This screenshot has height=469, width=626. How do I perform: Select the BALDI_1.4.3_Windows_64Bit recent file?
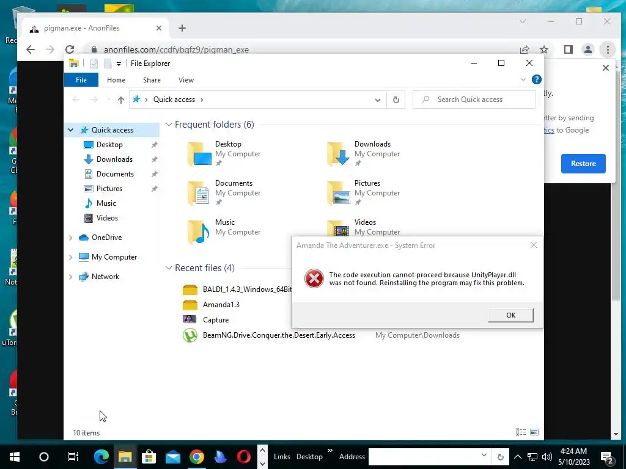click(x=238, y=289)
